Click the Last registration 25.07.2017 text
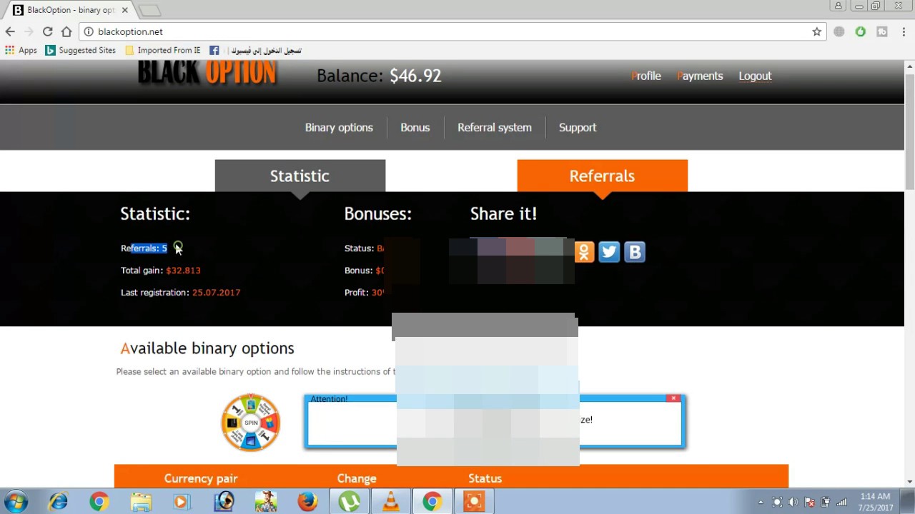 tap(180, 293)
